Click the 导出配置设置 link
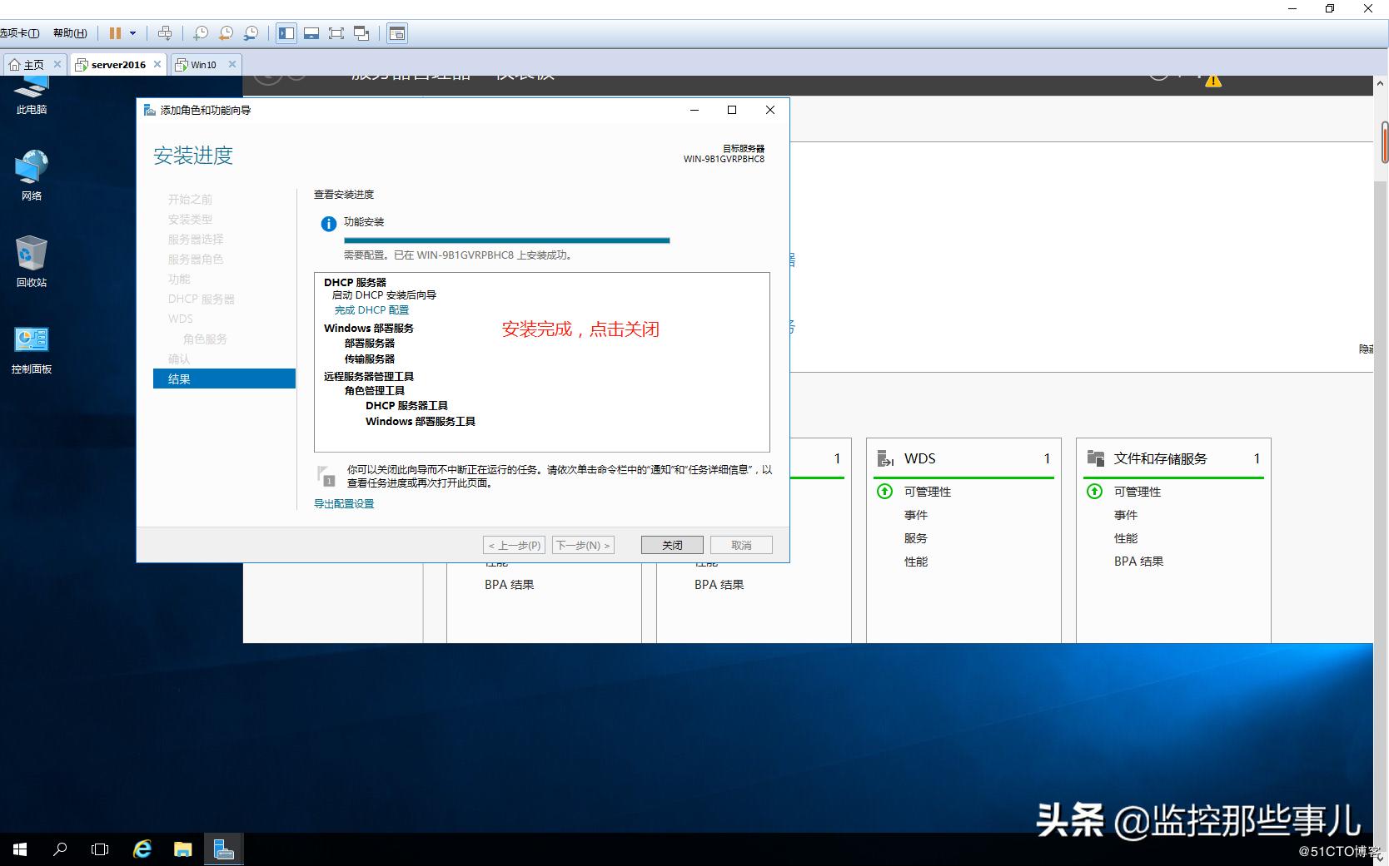Image resolution: width=1389 pixels, height=866 pixels. pyautogui.click(x=343, y=503)
